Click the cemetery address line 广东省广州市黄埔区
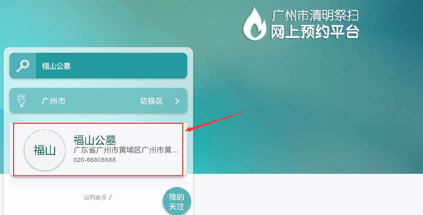423x215 pixels. coord(126,151)
